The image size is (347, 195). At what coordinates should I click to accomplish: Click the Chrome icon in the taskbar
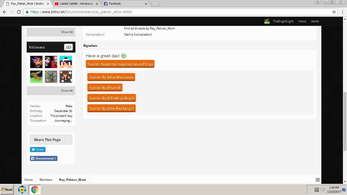[35, 190]
